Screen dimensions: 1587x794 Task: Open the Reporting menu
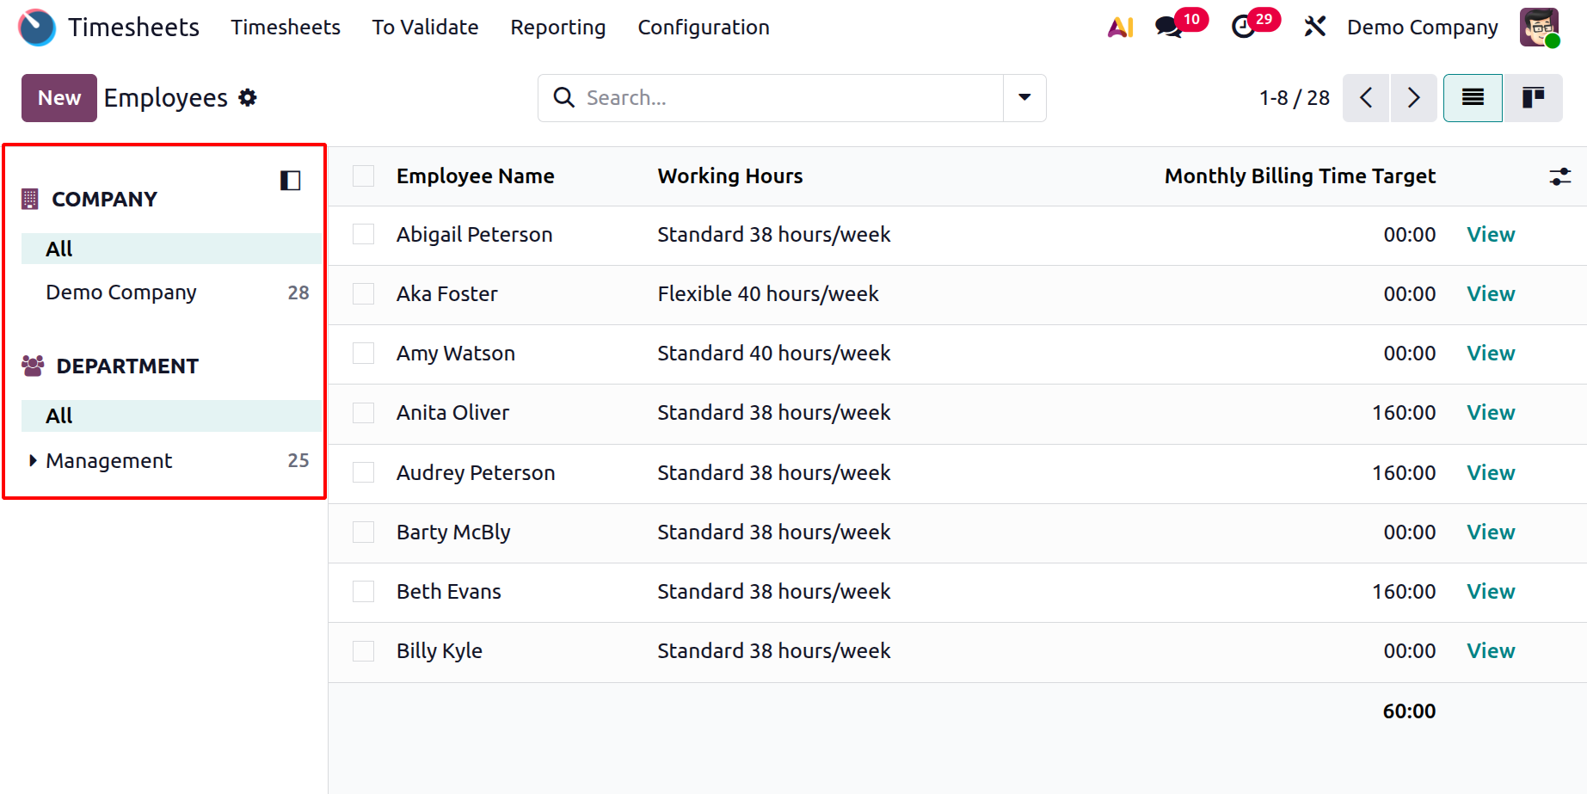tap(557, 28)
